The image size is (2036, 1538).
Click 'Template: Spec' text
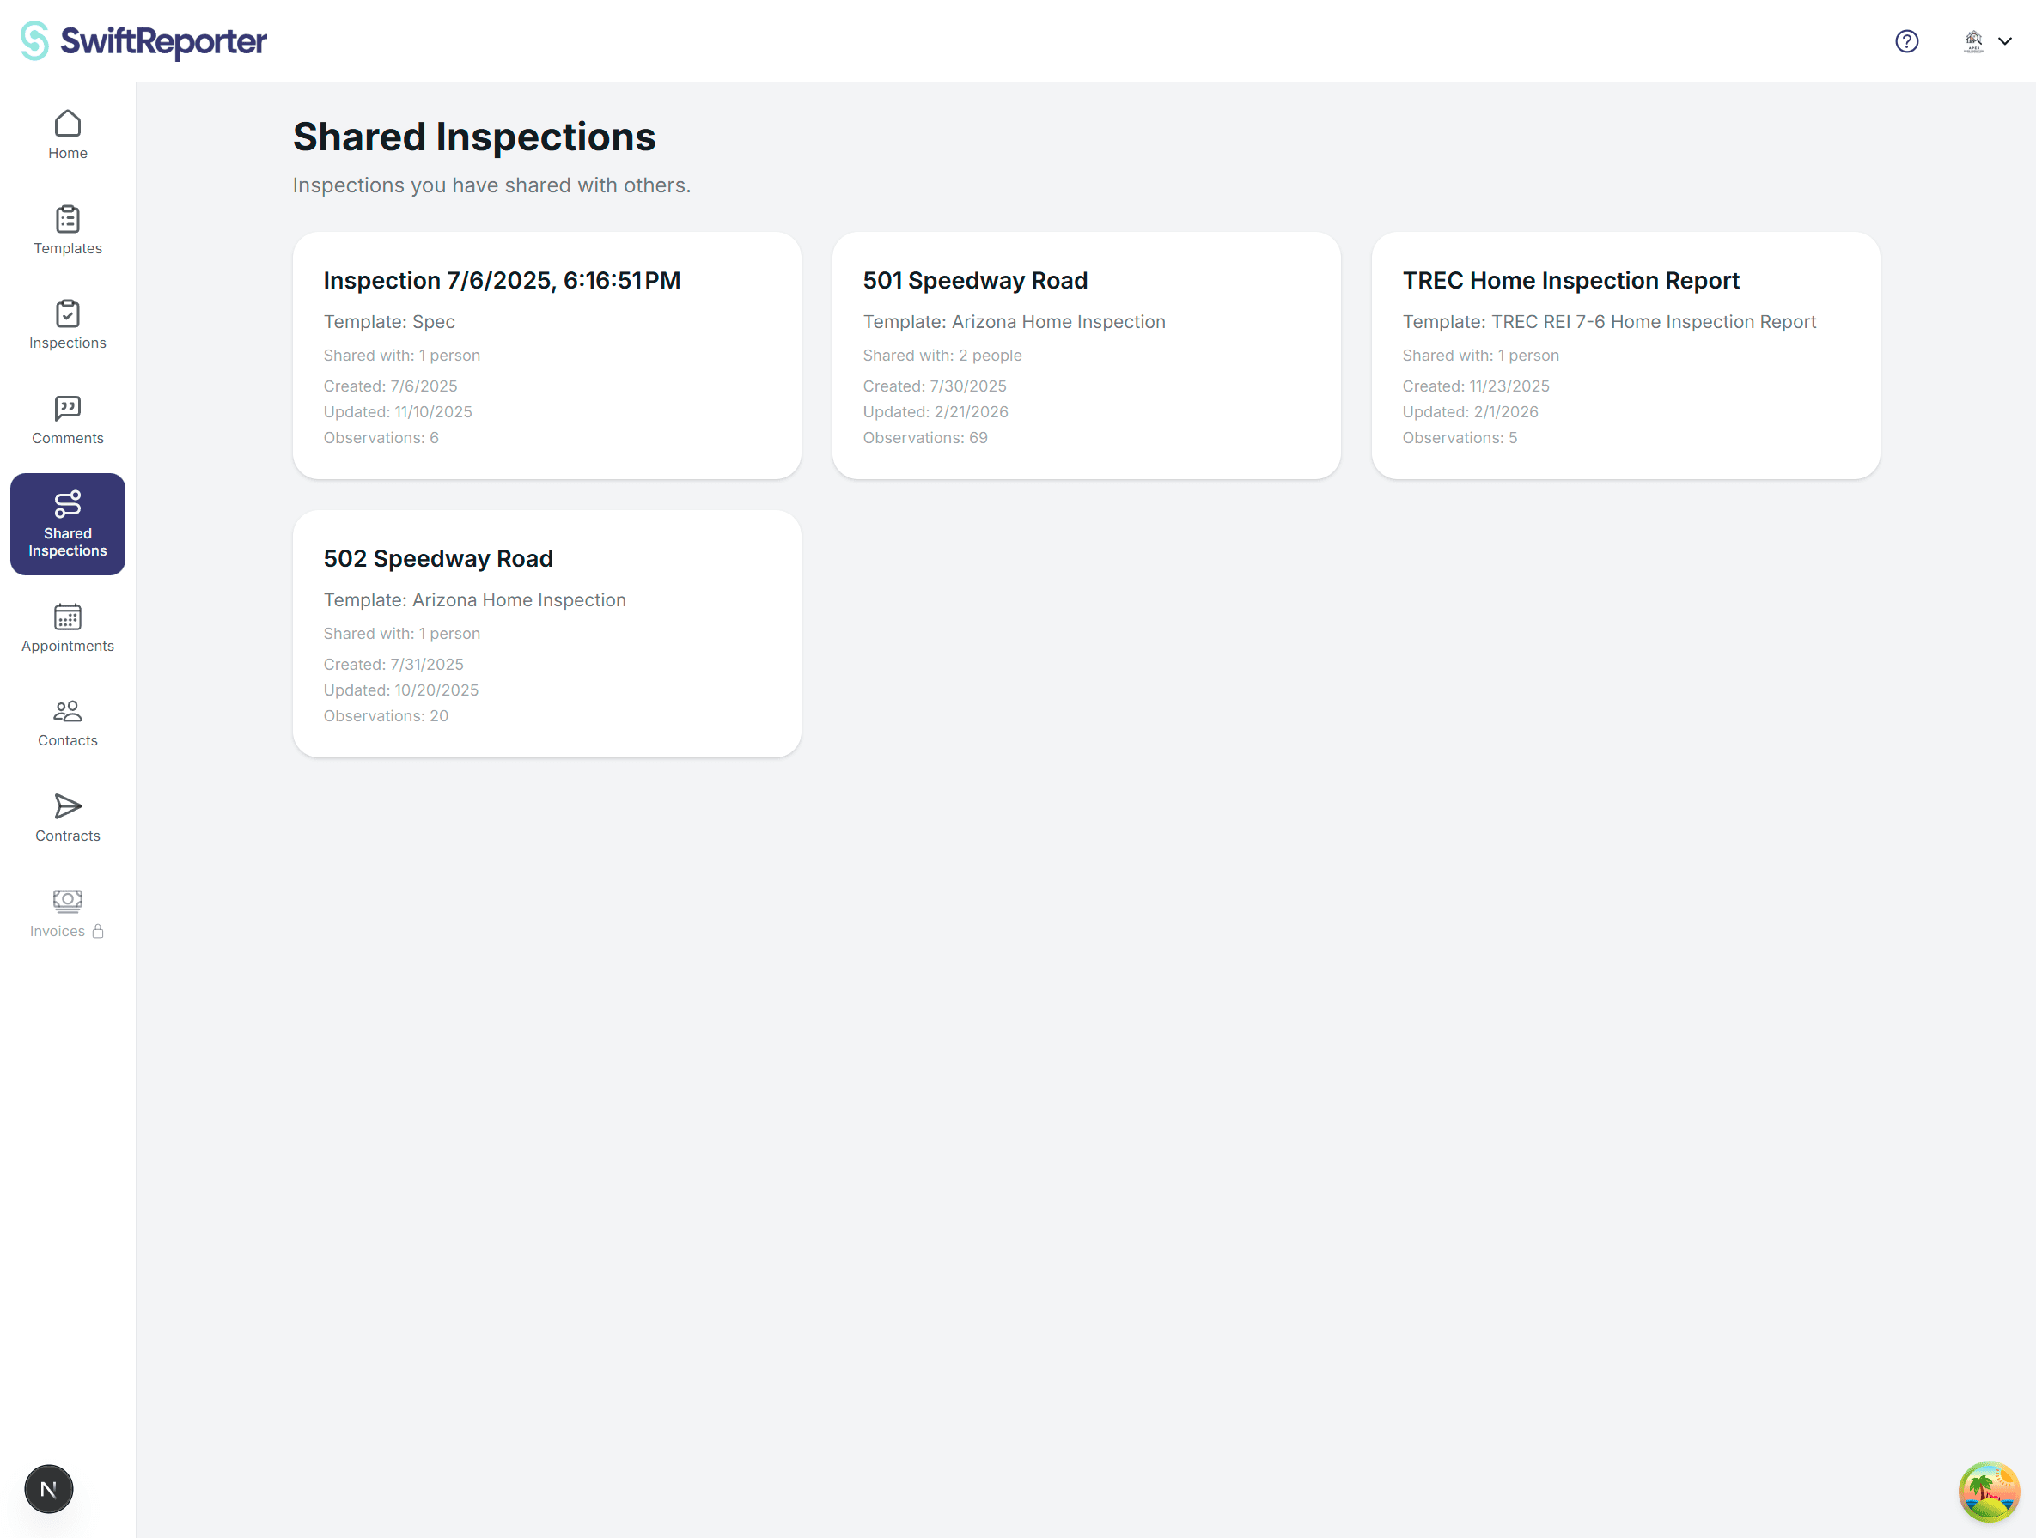pos(389,322)
